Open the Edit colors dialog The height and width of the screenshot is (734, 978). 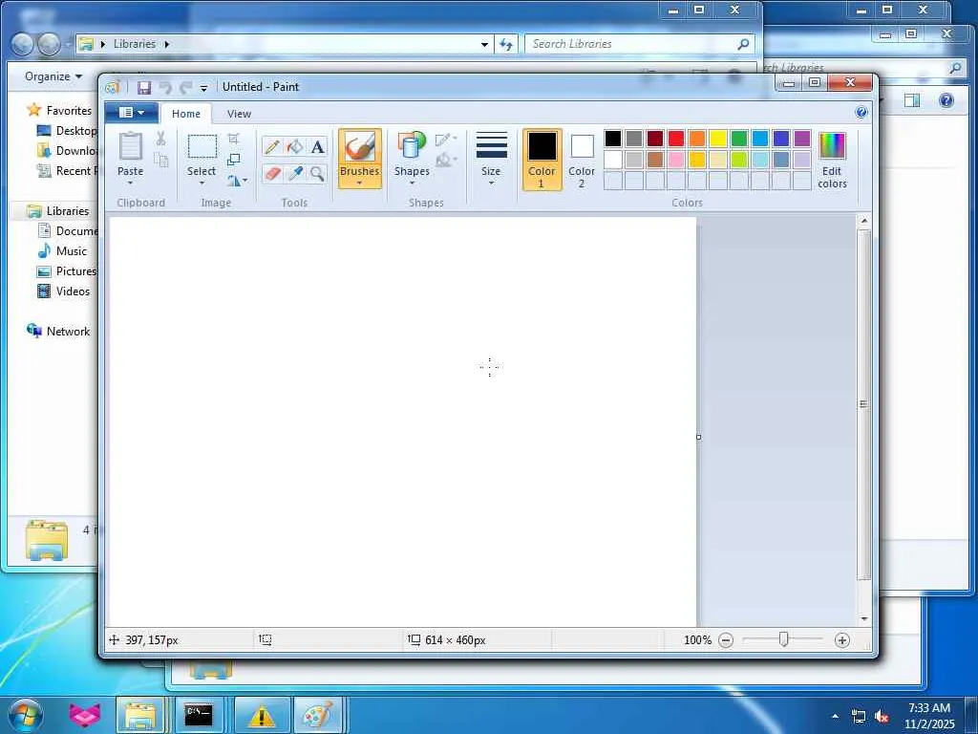pos(832,161)
